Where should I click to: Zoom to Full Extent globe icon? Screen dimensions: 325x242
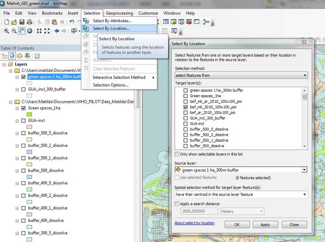pos(30,31)
